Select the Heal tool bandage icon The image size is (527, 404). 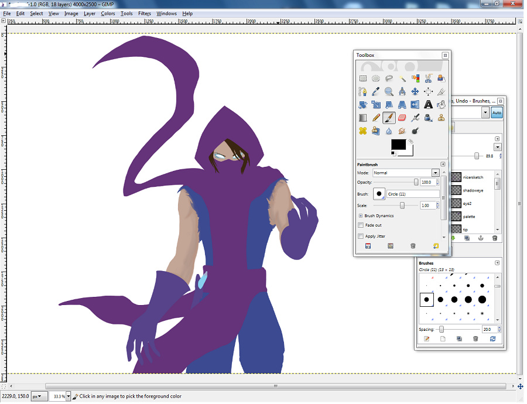point(363,131)
